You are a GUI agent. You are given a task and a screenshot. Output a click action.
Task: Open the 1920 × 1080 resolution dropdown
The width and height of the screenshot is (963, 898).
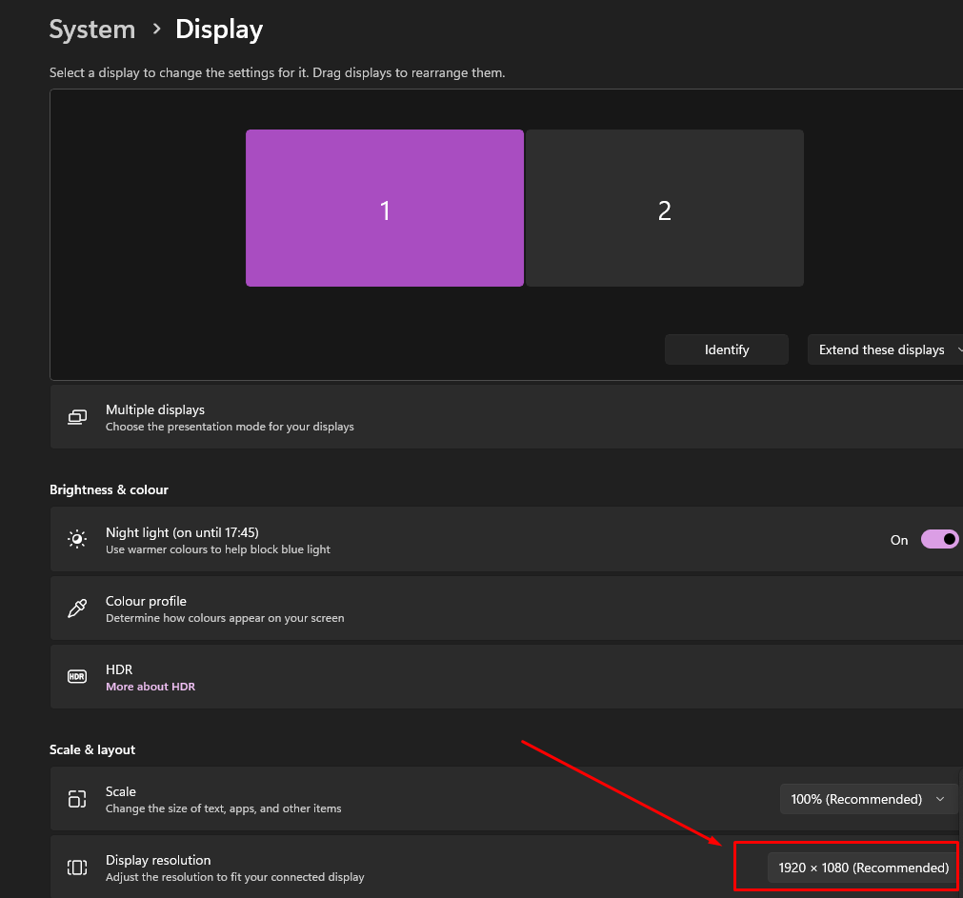click(863, 868)
